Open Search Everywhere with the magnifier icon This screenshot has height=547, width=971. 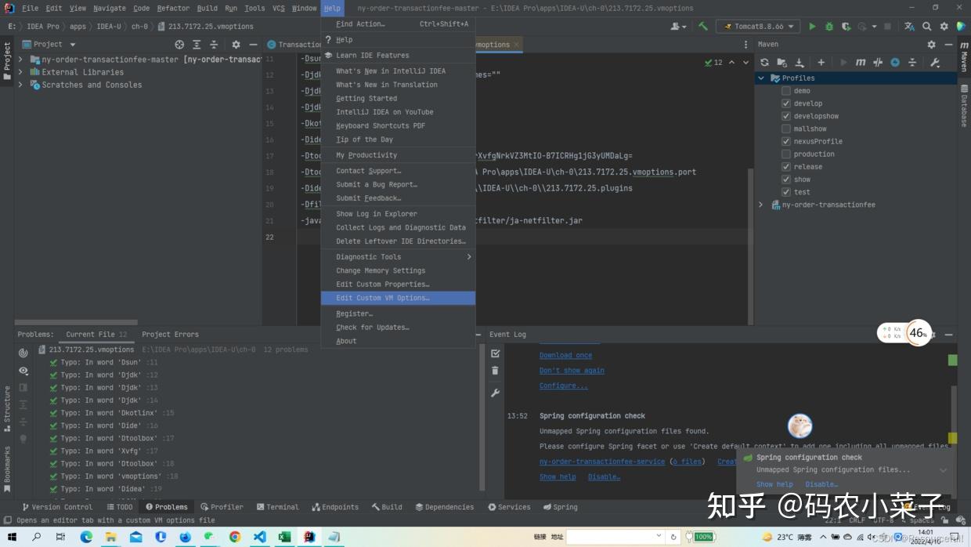click(x=927, y=26)
